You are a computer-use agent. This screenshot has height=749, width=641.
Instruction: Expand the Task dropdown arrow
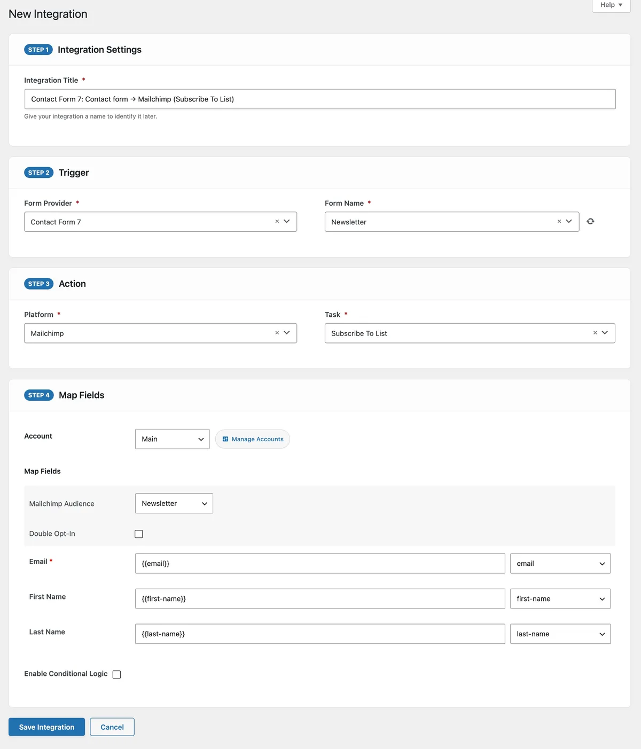(x=605, y=332)
